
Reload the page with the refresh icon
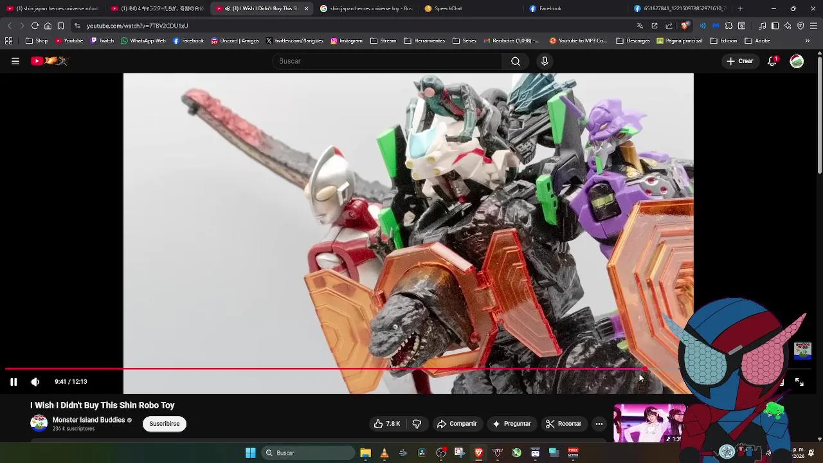(35, 26)
